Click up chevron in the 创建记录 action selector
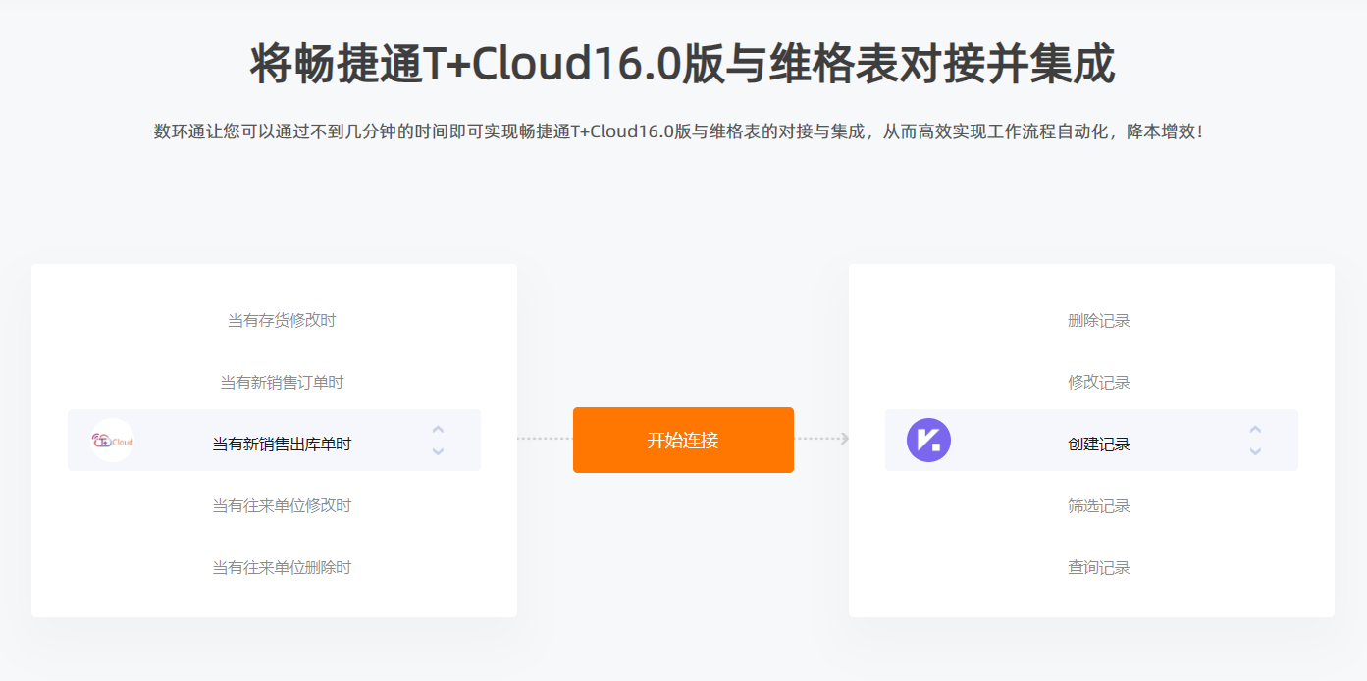 coord(1255,429)
